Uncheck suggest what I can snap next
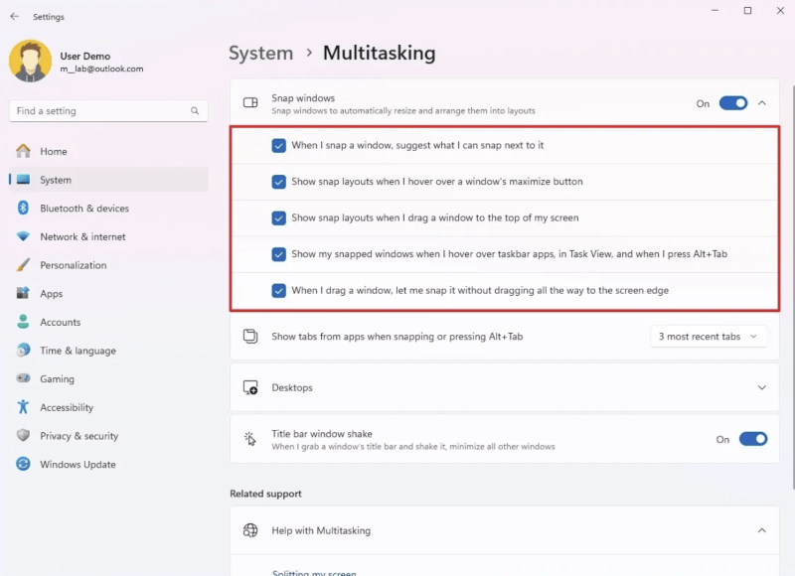Image resolution: width=795 pixels, height=576 pixels. coord(278,145)
